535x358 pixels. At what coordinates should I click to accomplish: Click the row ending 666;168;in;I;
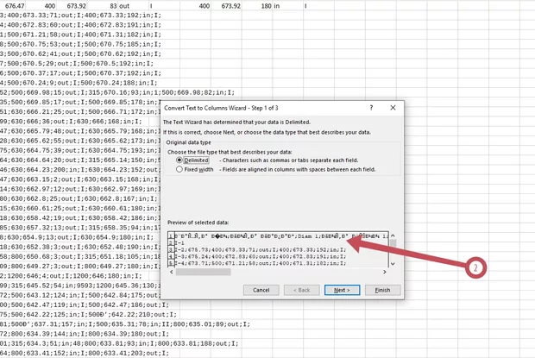(71, 122)
